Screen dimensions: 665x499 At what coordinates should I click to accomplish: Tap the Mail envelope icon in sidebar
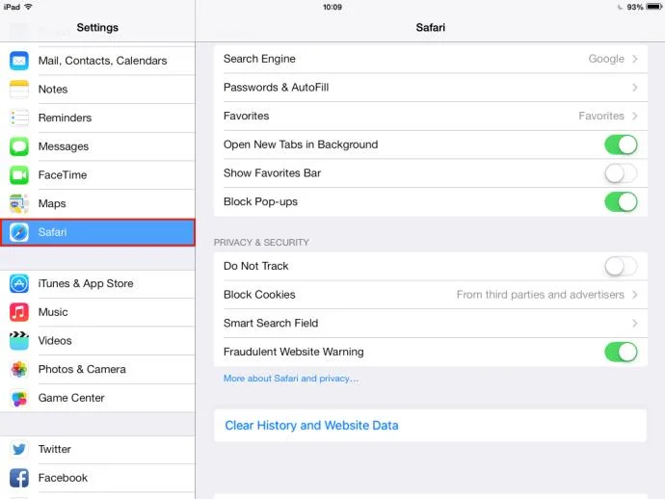pos(19,61)
